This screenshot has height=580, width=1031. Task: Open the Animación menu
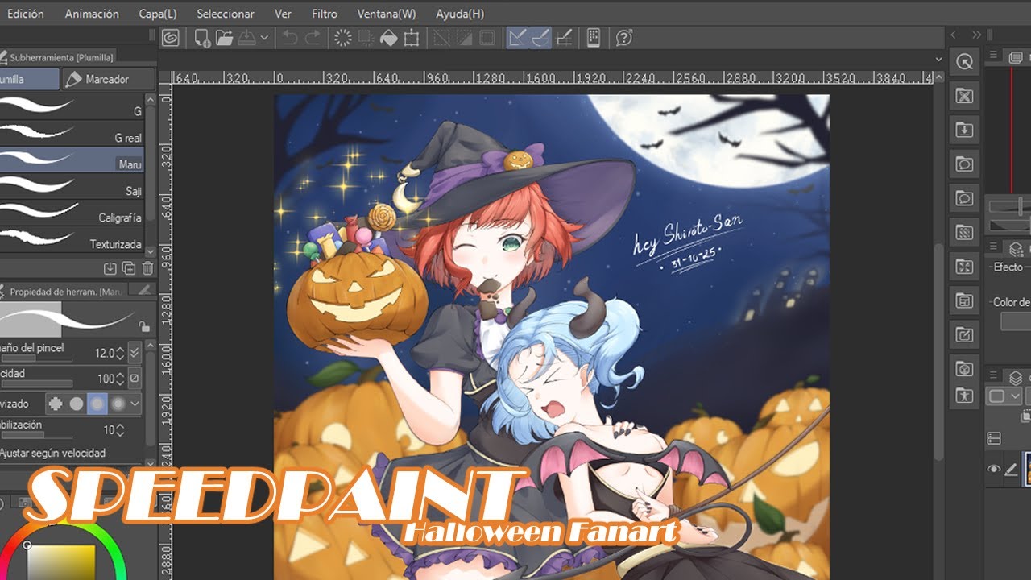[92, 14]
